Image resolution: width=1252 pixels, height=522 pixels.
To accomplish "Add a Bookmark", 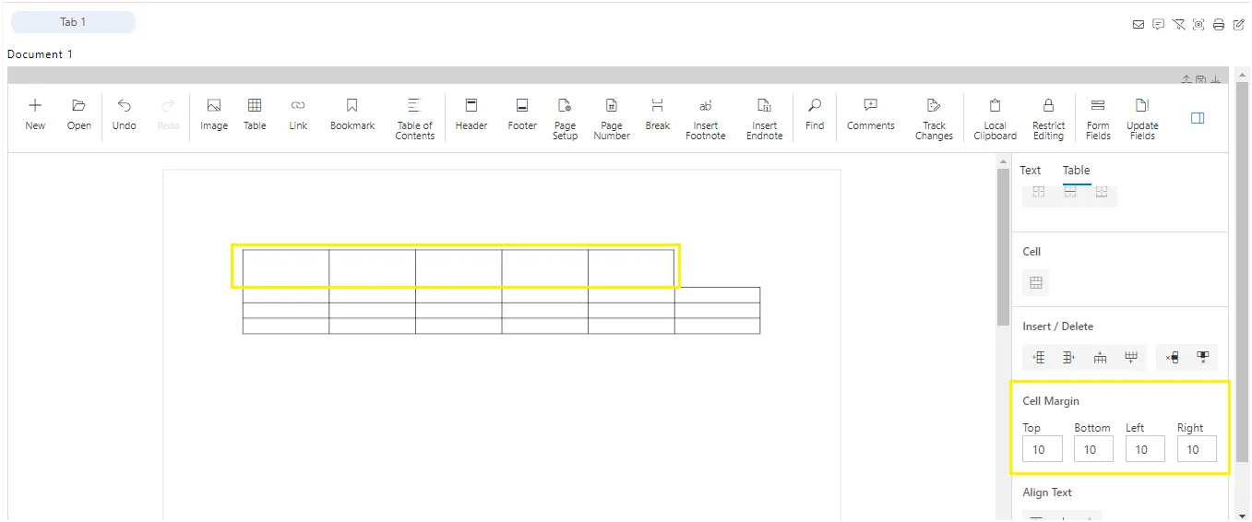I will pyautogui.click(x=352, y=115).
